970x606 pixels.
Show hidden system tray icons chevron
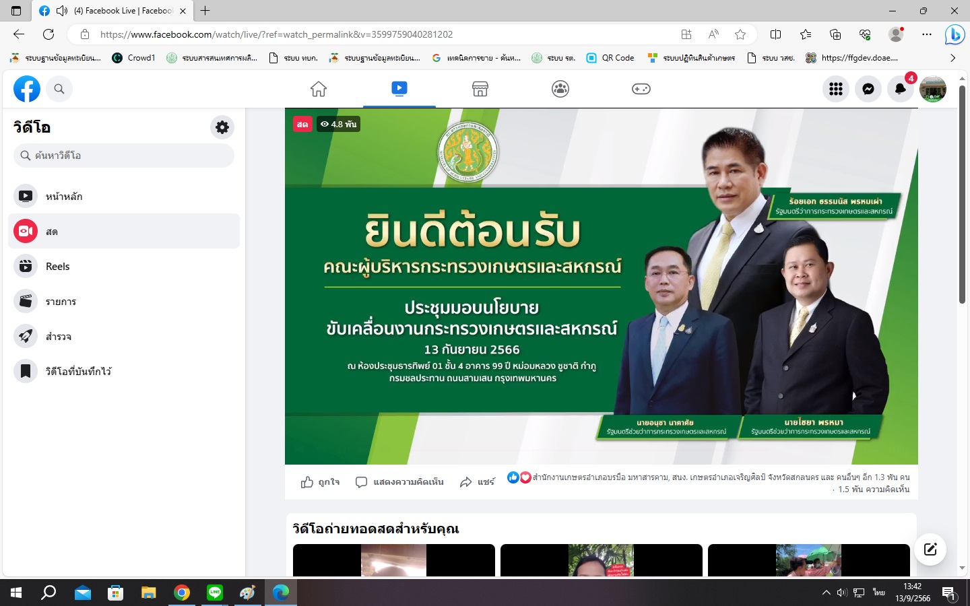(827, 593)
